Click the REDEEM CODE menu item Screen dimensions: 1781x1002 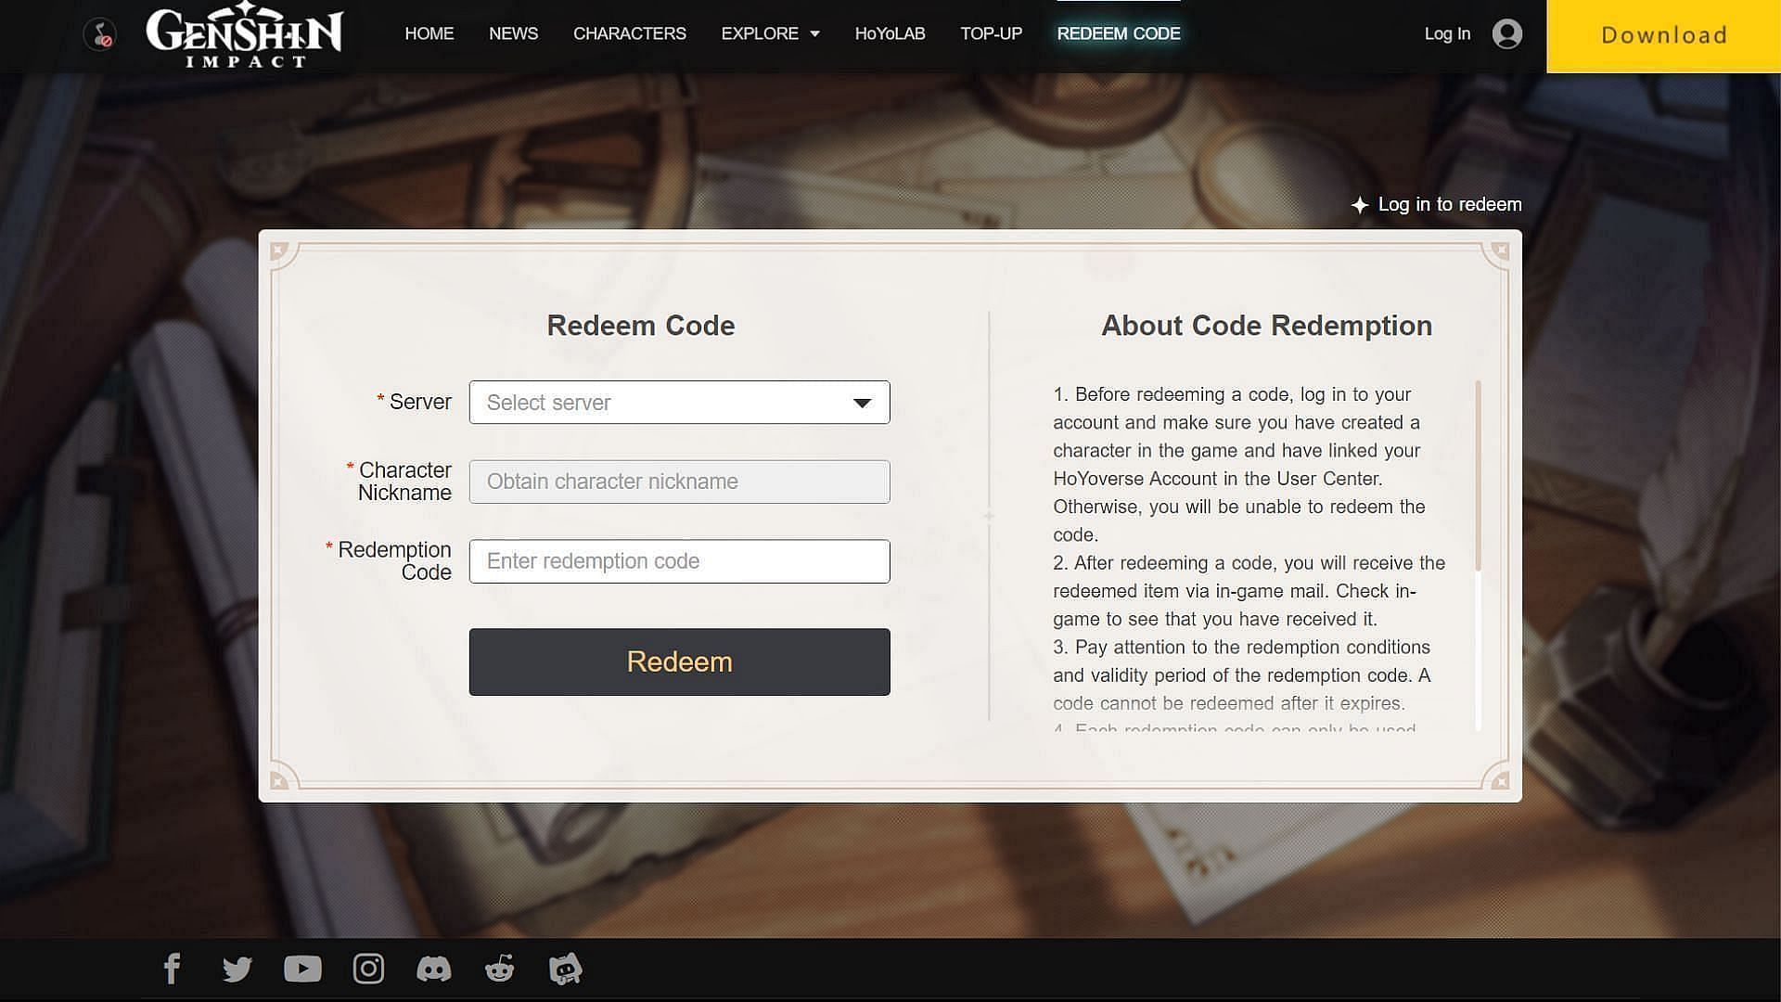pos(1118,33)
